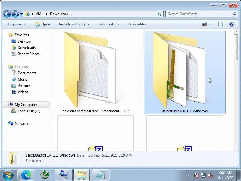This screenshot has height=181, width=241.
Task: Open the Share with menu
Action: [x=109, y=24]
